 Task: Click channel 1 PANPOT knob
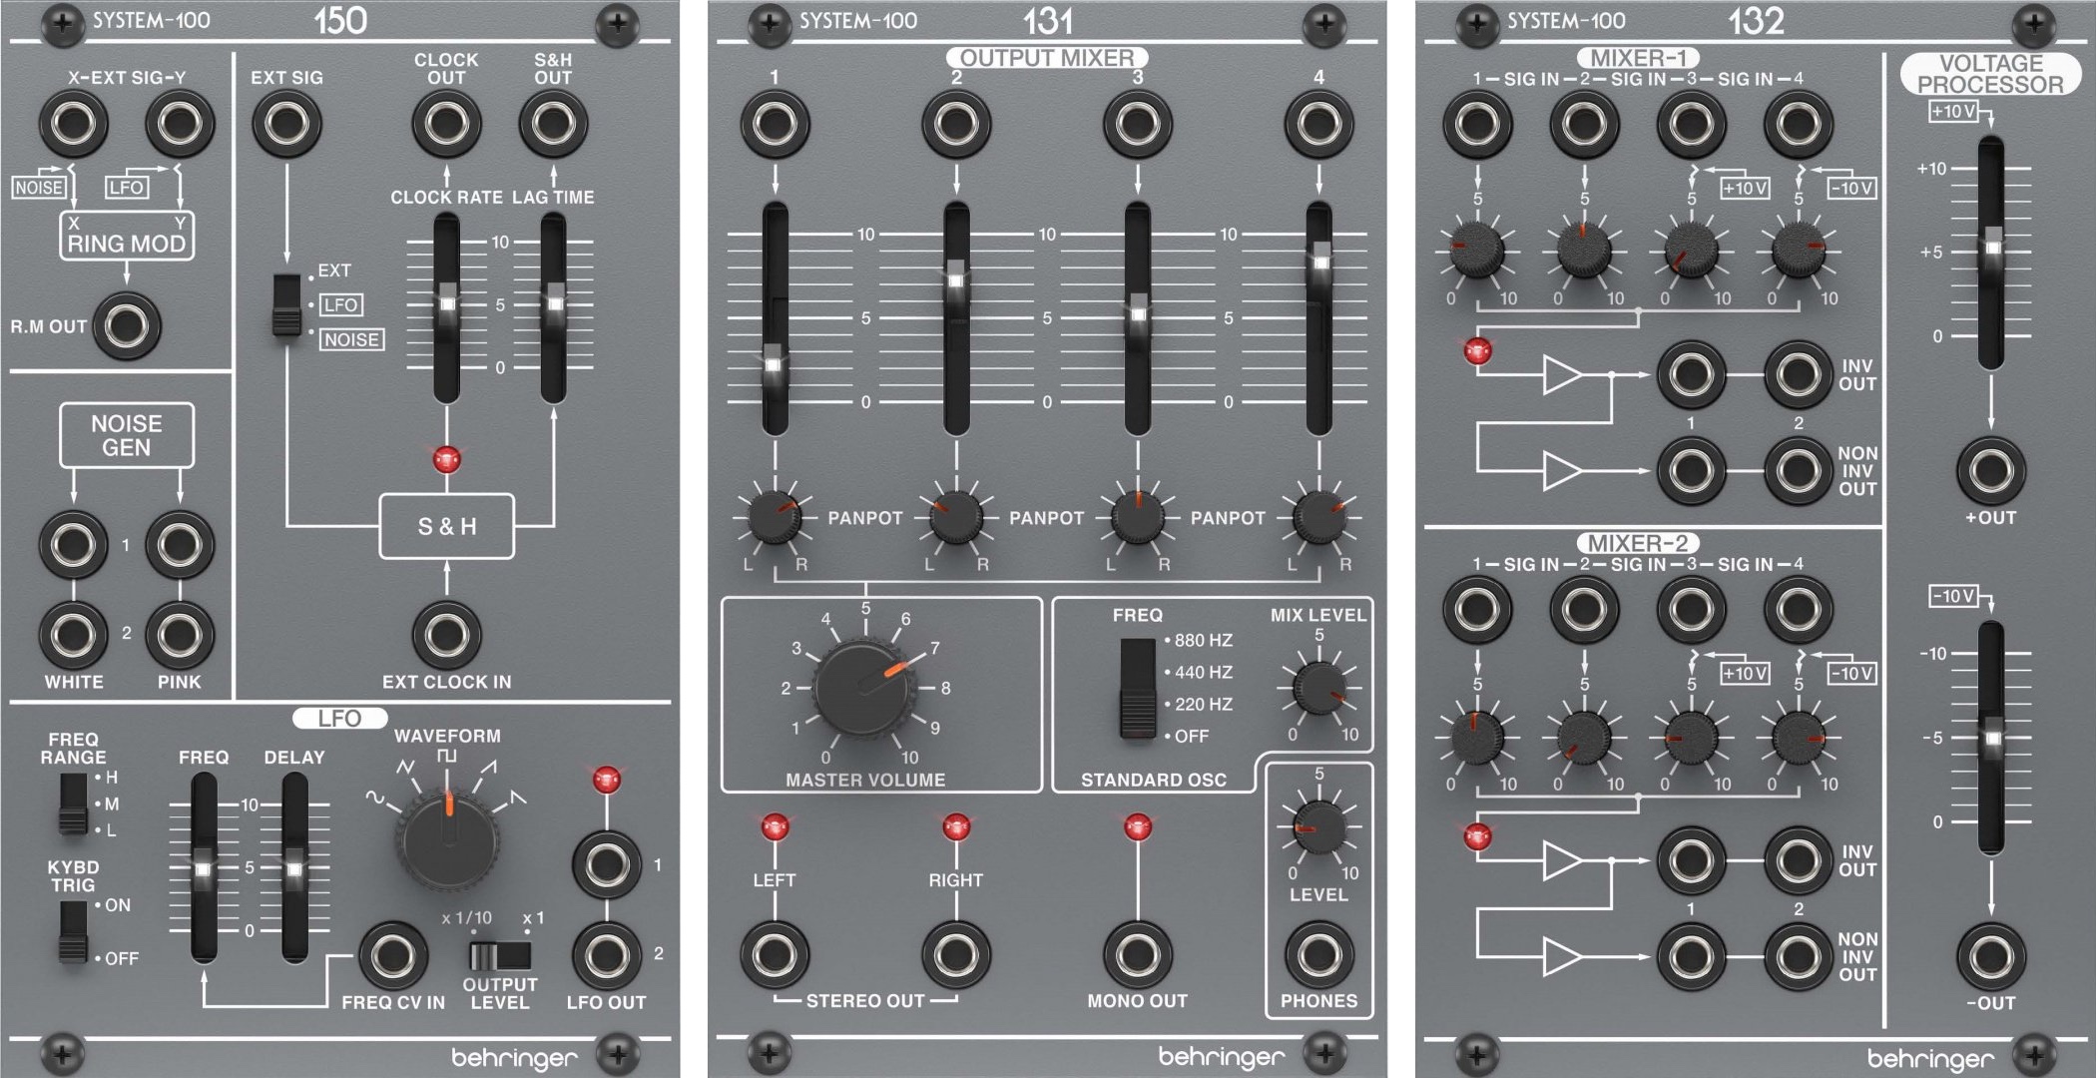(x=775, y=517)
